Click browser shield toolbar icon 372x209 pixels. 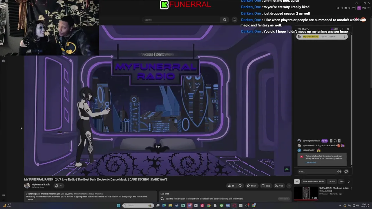pyautogui.click(x=346, y=8)
